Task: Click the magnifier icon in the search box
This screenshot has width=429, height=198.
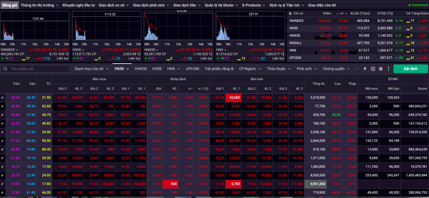Action: (x=5, y=69)
